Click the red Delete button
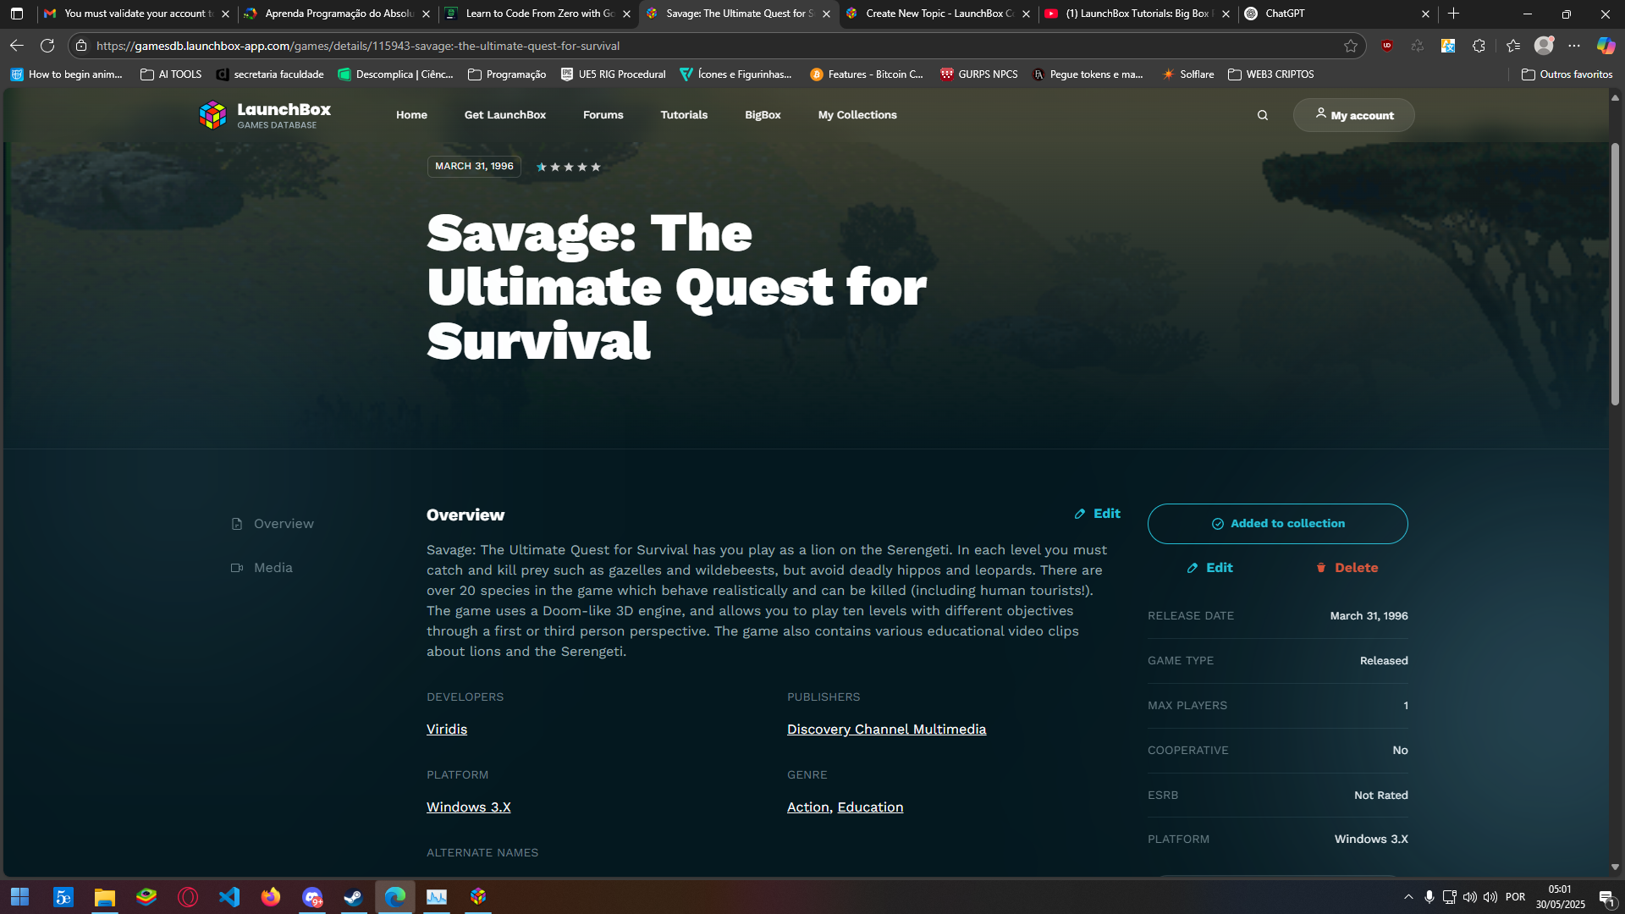Viewport: 1625px width, 914px height. pyautogui.click(x=1347, y=568)
